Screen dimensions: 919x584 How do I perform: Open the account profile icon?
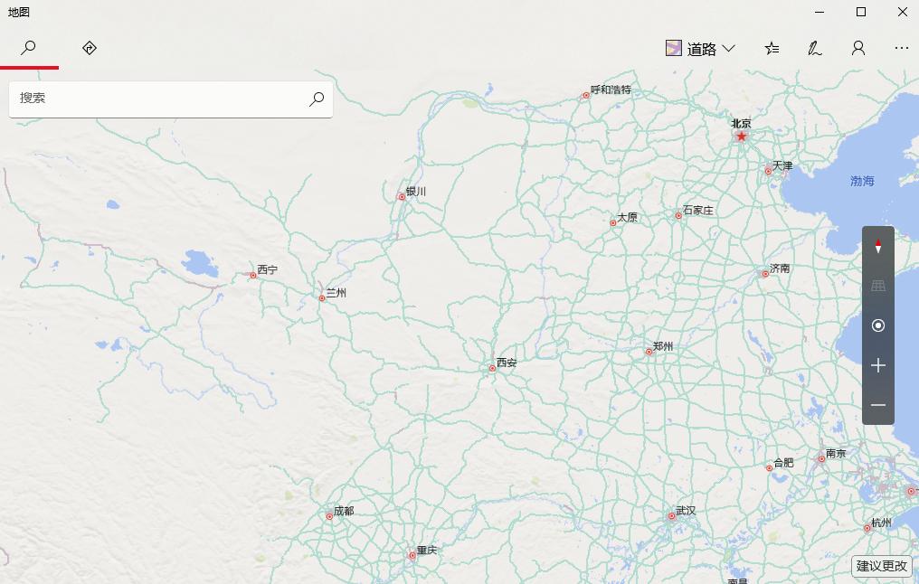(x=858, y=48)
